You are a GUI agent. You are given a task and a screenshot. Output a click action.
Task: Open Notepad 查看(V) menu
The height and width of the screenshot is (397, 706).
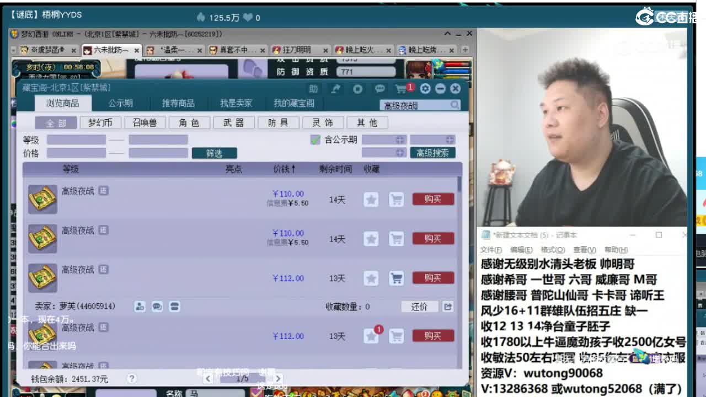point(585,250)
